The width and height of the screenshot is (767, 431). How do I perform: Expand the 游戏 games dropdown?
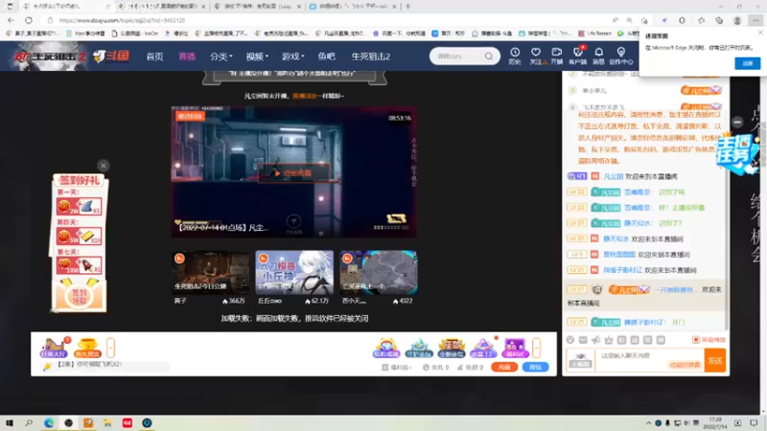pyautogui.click(x=292, y=57)
